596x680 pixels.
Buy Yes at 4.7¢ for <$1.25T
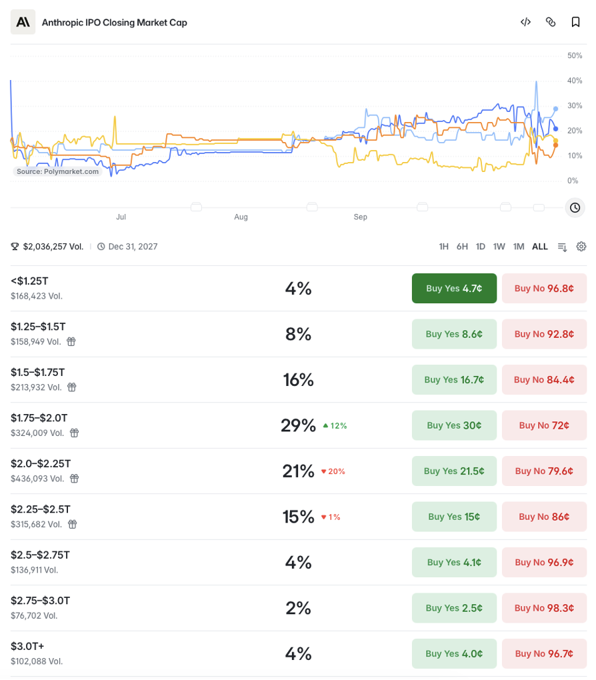pos(454,289)
